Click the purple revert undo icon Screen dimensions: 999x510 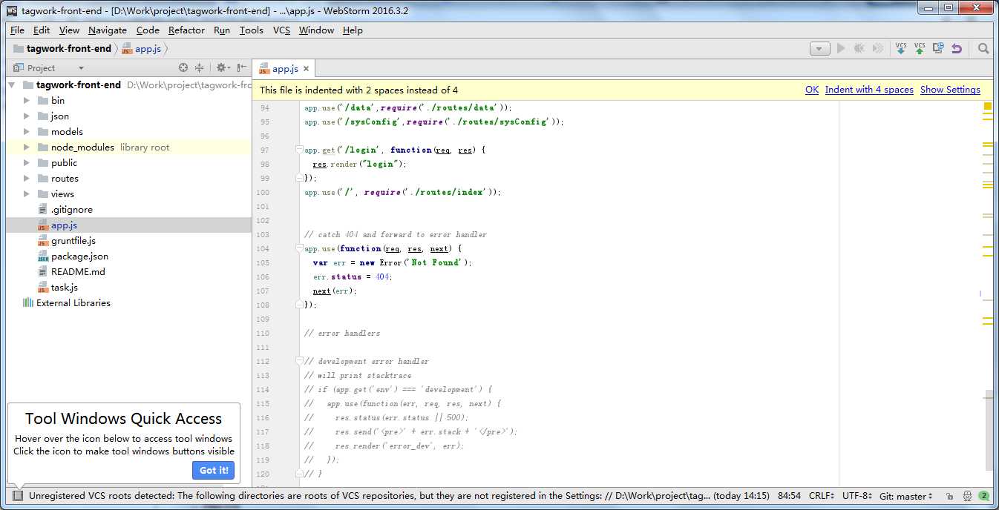pyautogui.click(x=957, y=48)
